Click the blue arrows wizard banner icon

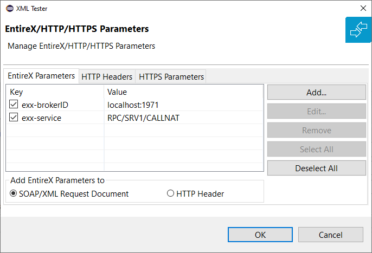tap(358, 30)
